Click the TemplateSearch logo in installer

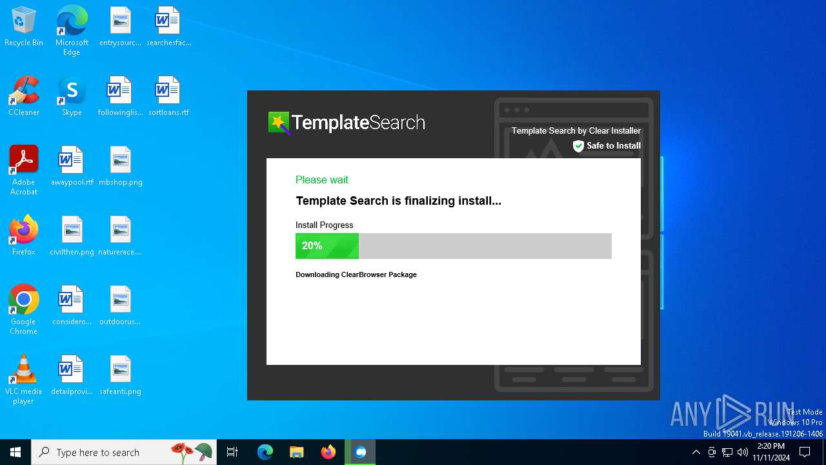[x=347, y=123]
